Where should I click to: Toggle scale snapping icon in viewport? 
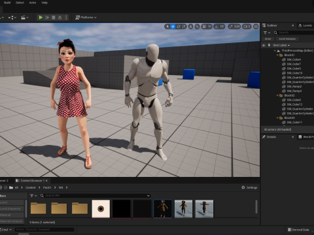click(x=231, y=27)
